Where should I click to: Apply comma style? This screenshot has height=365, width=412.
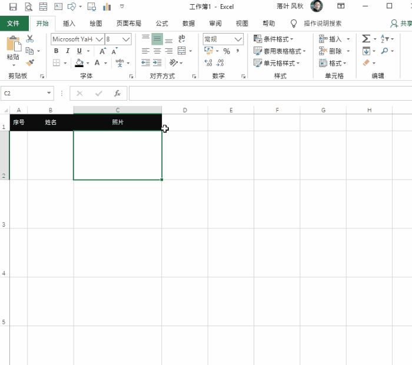click(x=238, y=51)
